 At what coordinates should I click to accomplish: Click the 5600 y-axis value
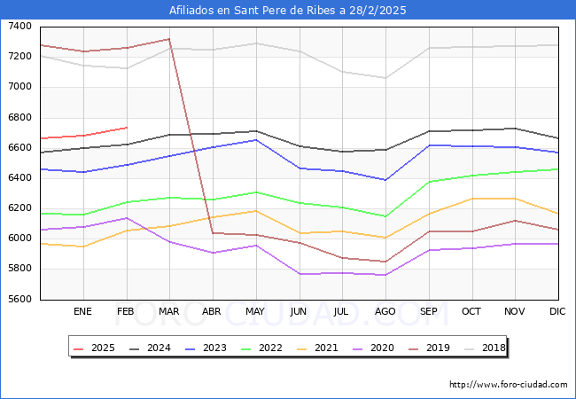tap(19, 299)
